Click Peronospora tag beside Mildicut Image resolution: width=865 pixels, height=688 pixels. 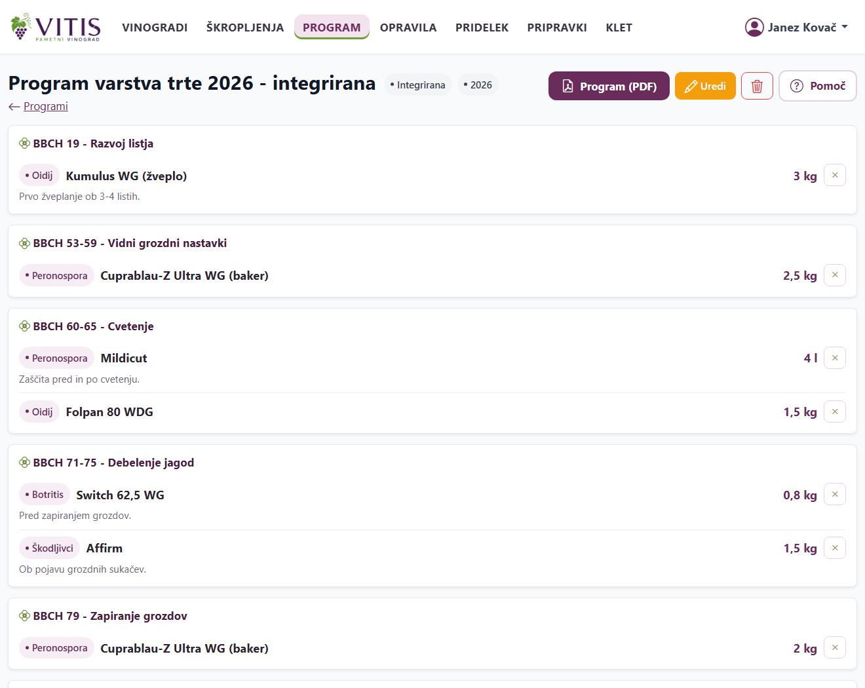pos(56,358)
